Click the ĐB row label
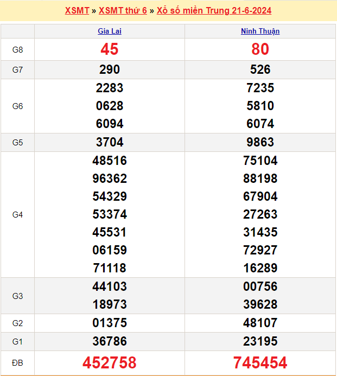Image resolution: width=337 pixels, height=376 pixels. click(17, 362)
